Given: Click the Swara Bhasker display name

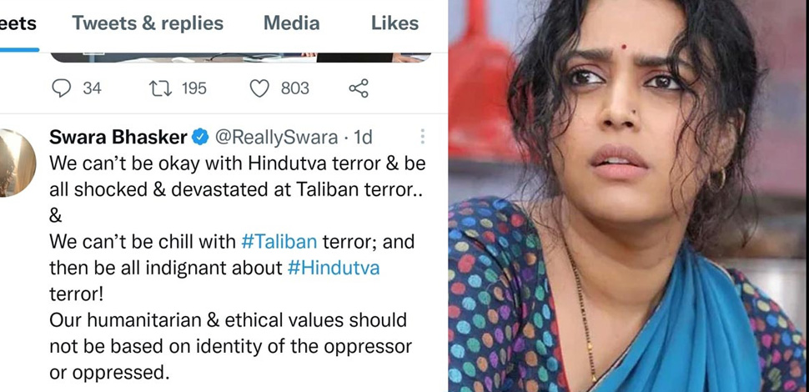Looking at the screenshot, I should [x=118, y=137].
